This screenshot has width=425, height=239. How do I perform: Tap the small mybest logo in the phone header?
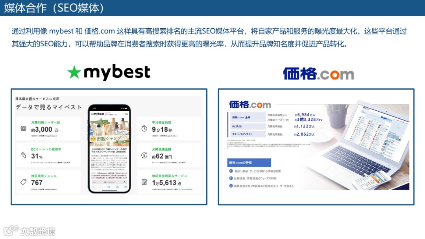coord(98,114)
